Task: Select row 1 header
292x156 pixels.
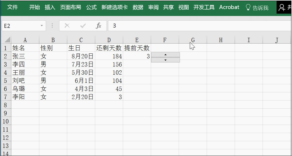Action: pos(6,48)
